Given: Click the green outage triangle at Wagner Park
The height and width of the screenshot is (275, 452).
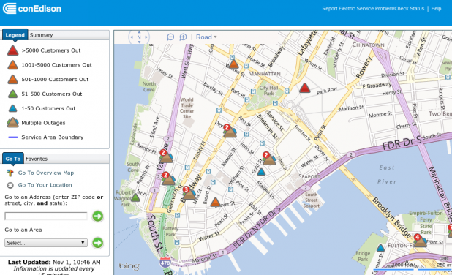Looking at the screenshot, I should pos(135,197).
